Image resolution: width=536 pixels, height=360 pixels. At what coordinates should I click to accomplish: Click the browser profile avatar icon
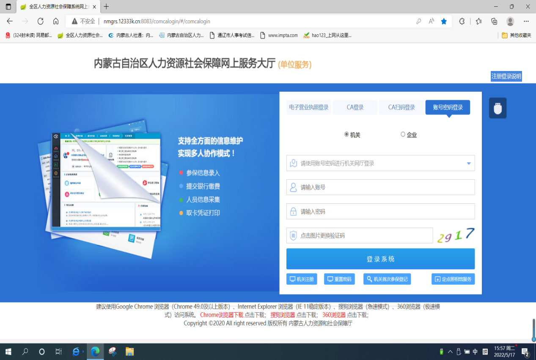pos(510,21)
